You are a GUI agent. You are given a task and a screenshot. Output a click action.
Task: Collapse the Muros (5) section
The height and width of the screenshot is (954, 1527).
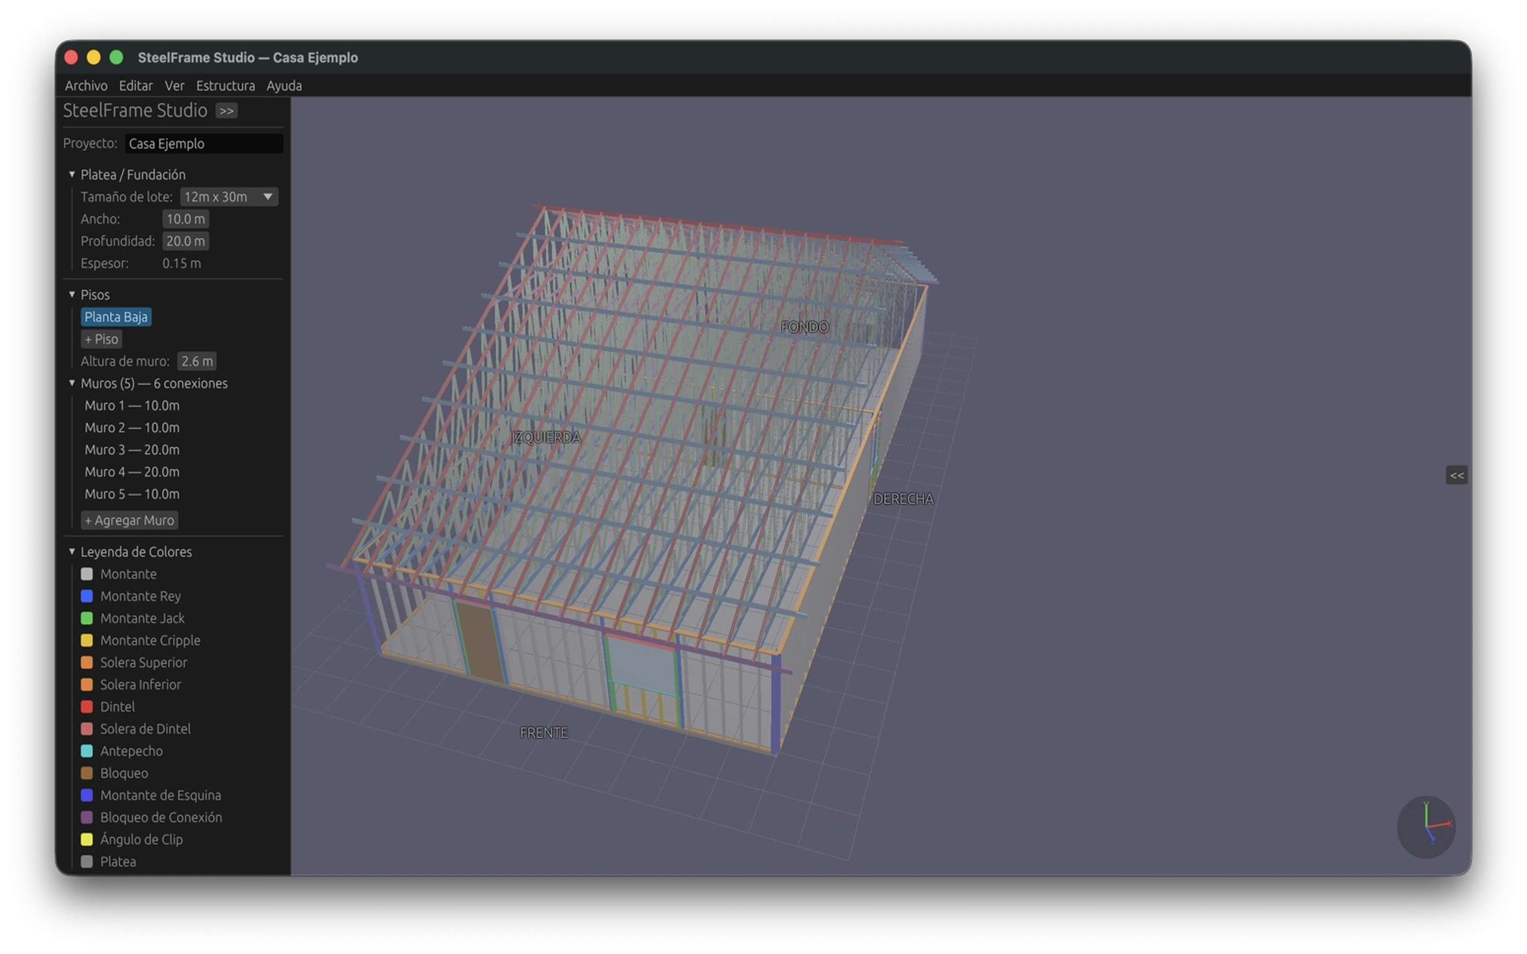[x=72, y=383]
